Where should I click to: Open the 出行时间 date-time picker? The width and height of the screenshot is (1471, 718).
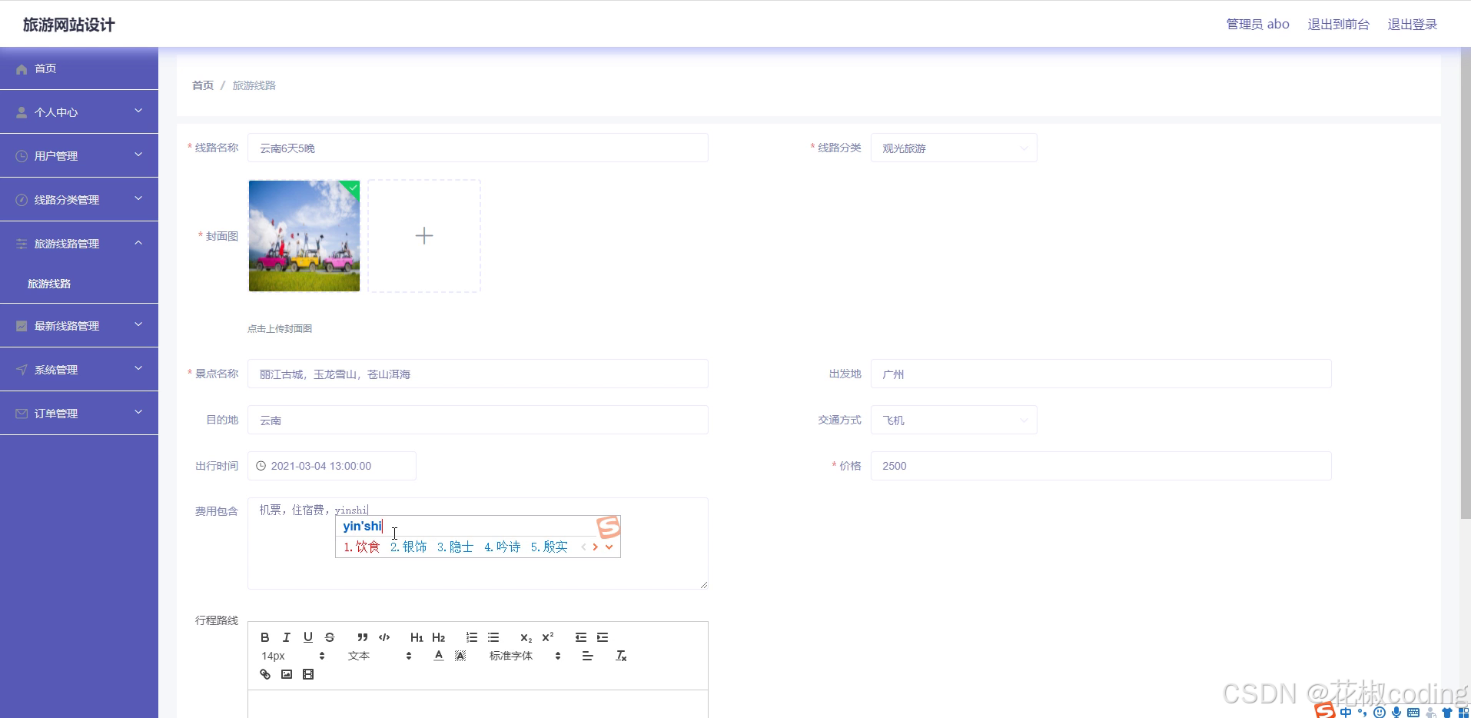332,466
